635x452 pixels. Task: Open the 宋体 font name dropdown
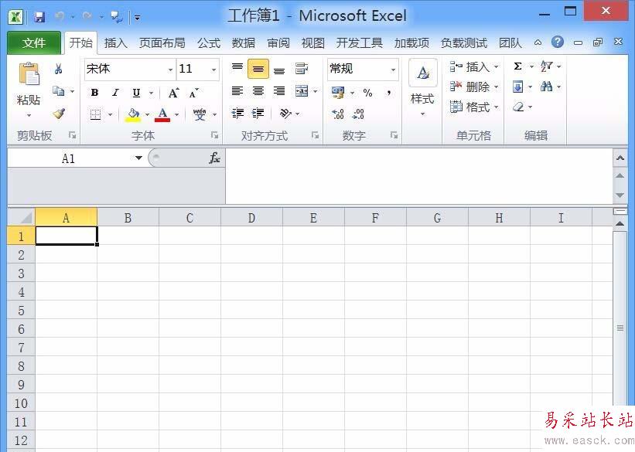[170, 70]
